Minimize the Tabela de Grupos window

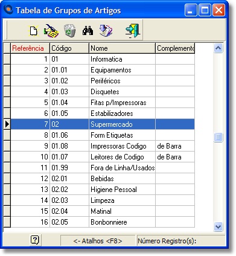pyautogui.click(x=191, y=10)
